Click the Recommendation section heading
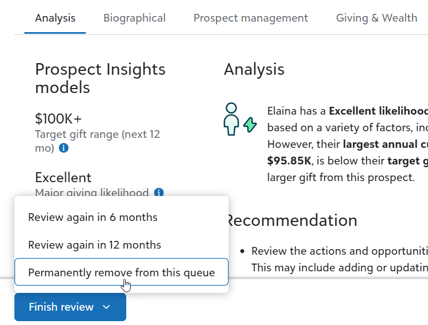The width and height of the screenshot is (428, 325). pos(292,220)
